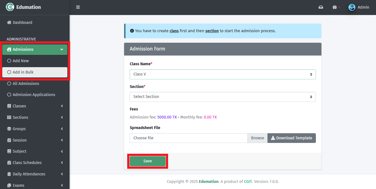Expand the Classes submenu chevron
Screen dimensions: 376x189
point(62,106)
